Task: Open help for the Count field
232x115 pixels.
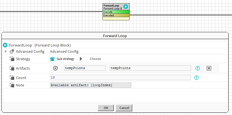Action: coord(196,78)
